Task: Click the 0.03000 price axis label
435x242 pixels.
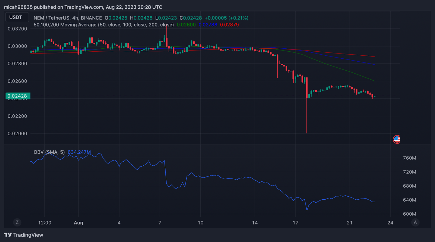Action: (x=17, y=46)
